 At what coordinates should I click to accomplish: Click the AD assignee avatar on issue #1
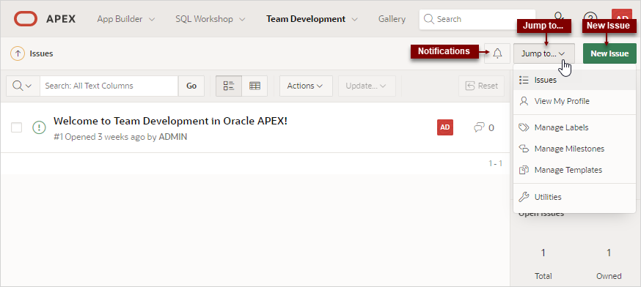445,127
